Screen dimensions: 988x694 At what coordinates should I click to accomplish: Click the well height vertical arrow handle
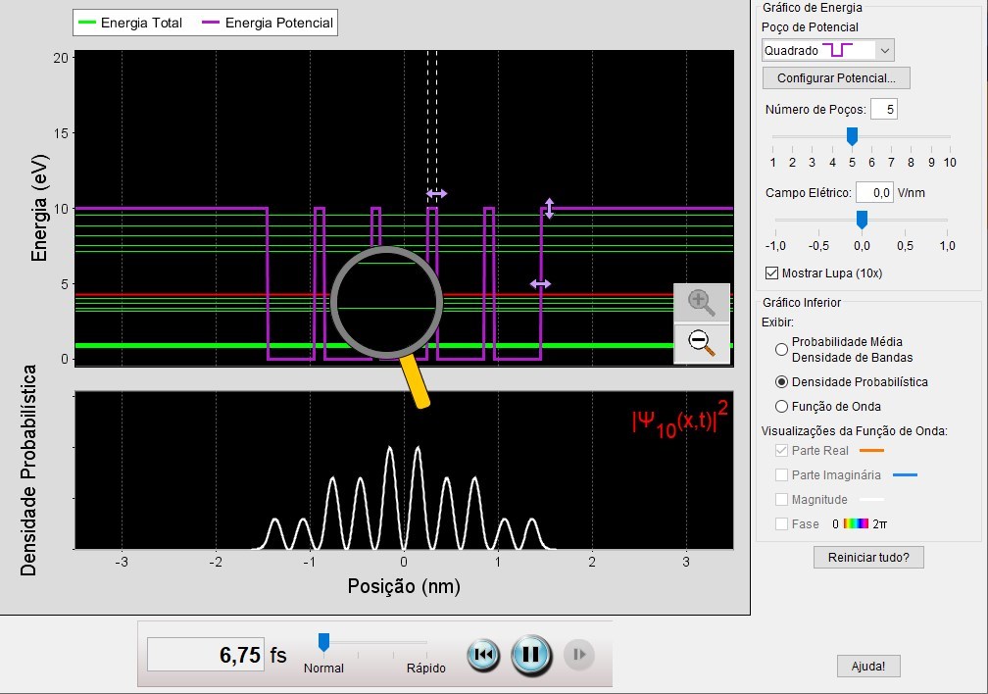[x=549, y=209]
